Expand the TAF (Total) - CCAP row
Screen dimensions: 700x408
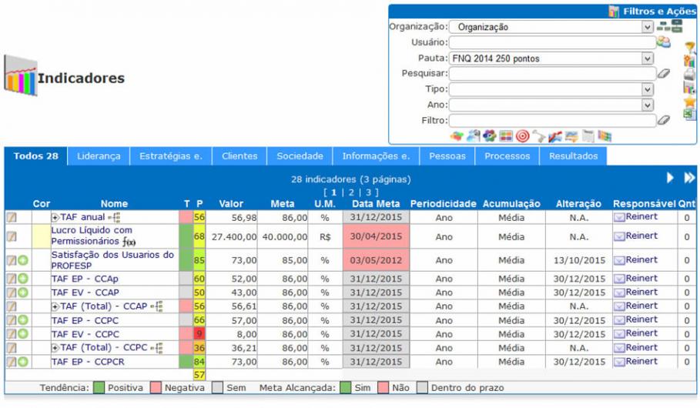(55, 306)
